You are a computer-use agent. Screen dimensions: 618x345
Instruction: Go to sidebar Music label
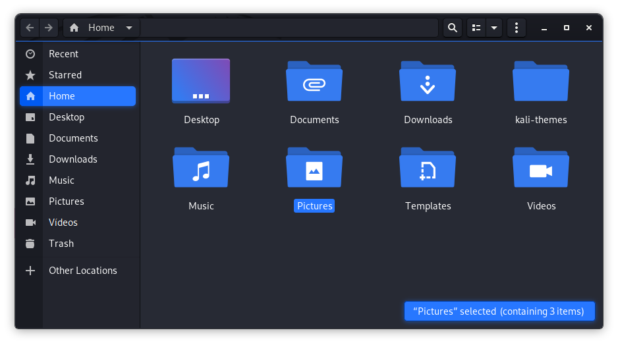[61, 180]
